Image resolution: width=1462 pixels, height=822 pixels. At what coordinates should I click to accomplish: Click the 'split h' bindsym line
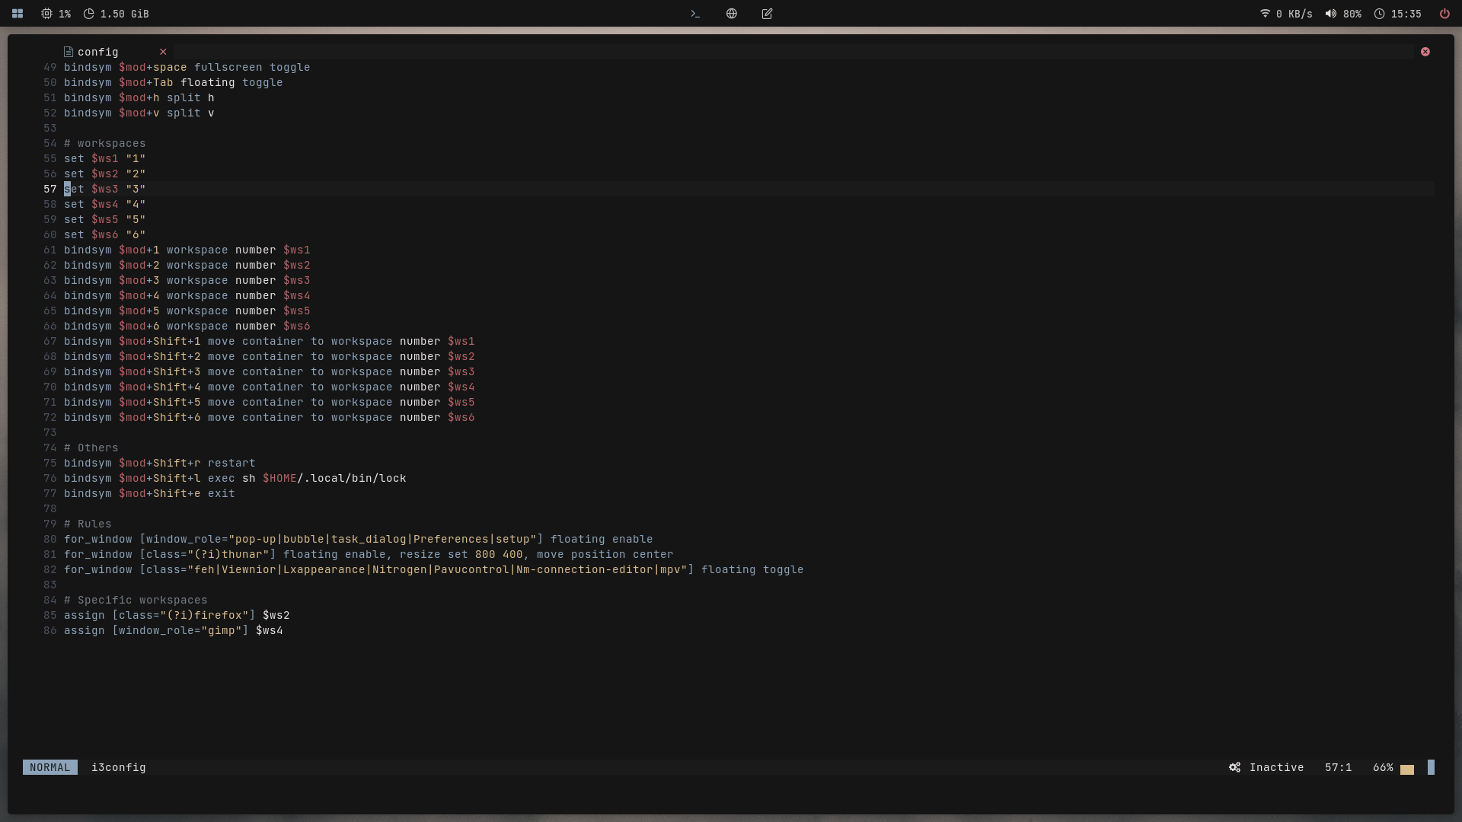tap(139, 97)
